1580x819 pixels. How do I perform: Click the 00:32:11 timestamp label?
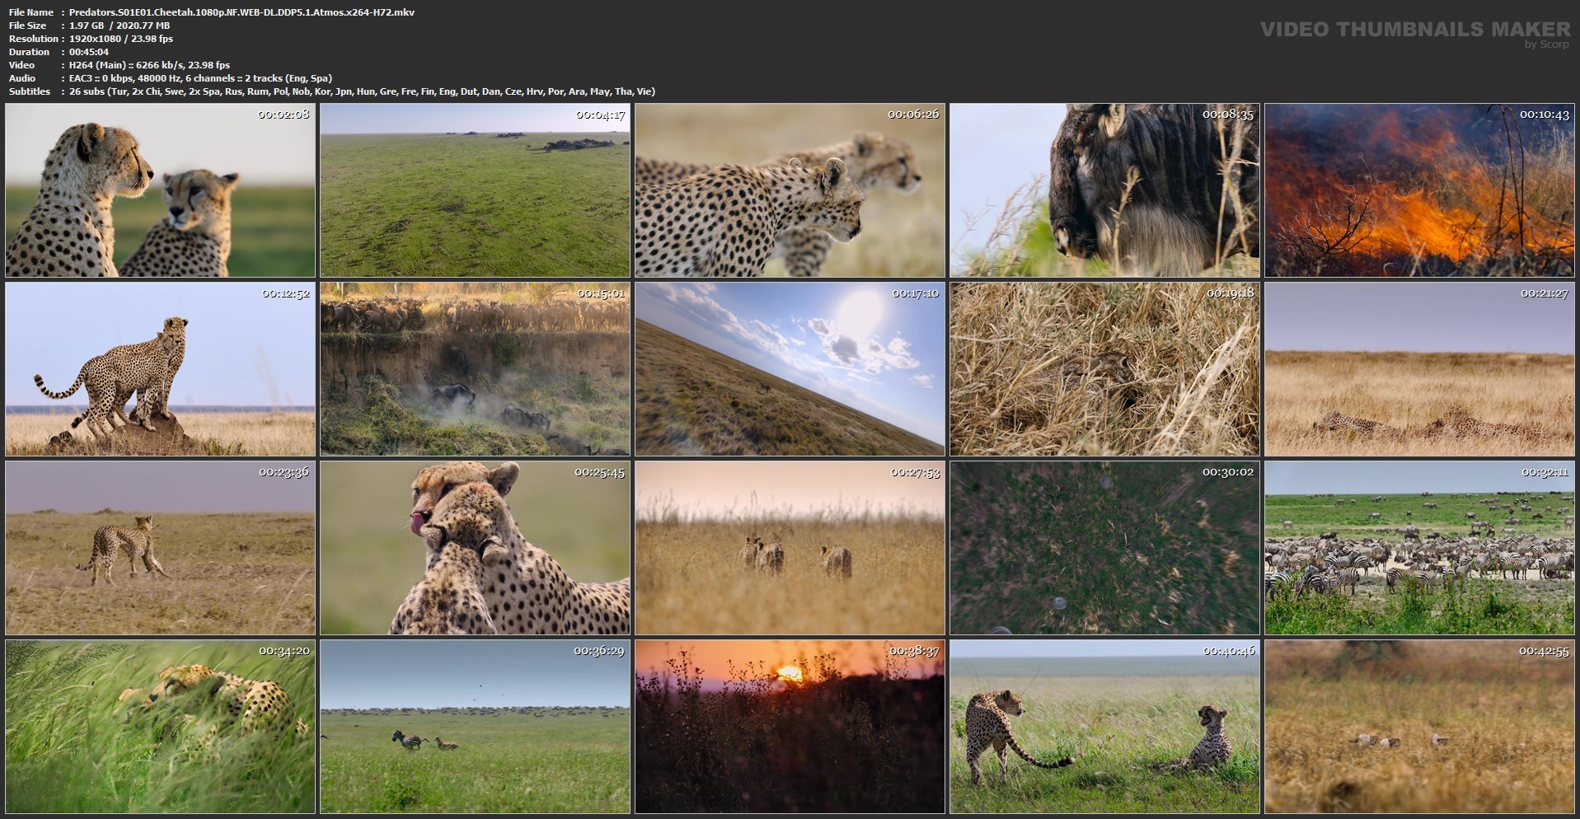pos(1544,472)
